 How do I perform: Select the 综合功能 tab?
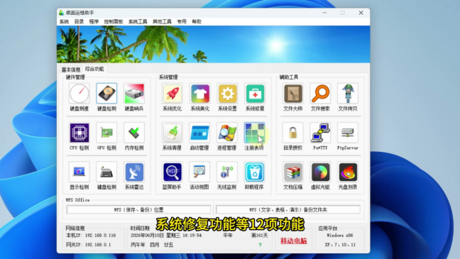(x=94, y=69)
